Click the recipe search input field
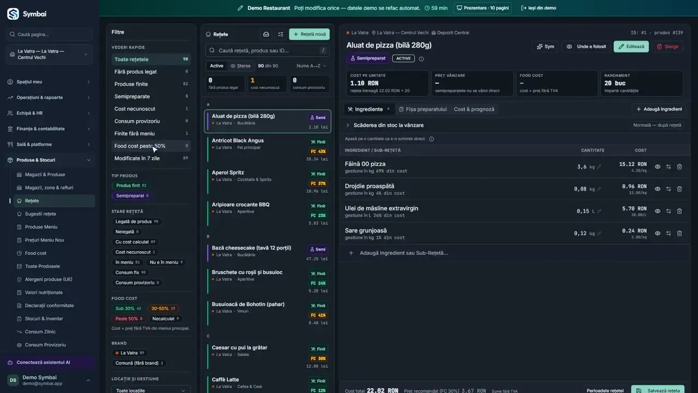Image resolution: width=698 pixels, height=393 pixels. [267, 50]
